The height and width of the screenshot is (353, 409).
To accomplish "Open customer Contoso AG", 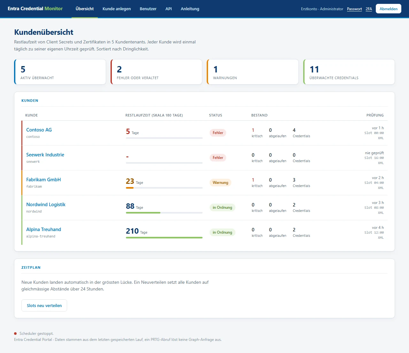I will [x=39, y=130].
